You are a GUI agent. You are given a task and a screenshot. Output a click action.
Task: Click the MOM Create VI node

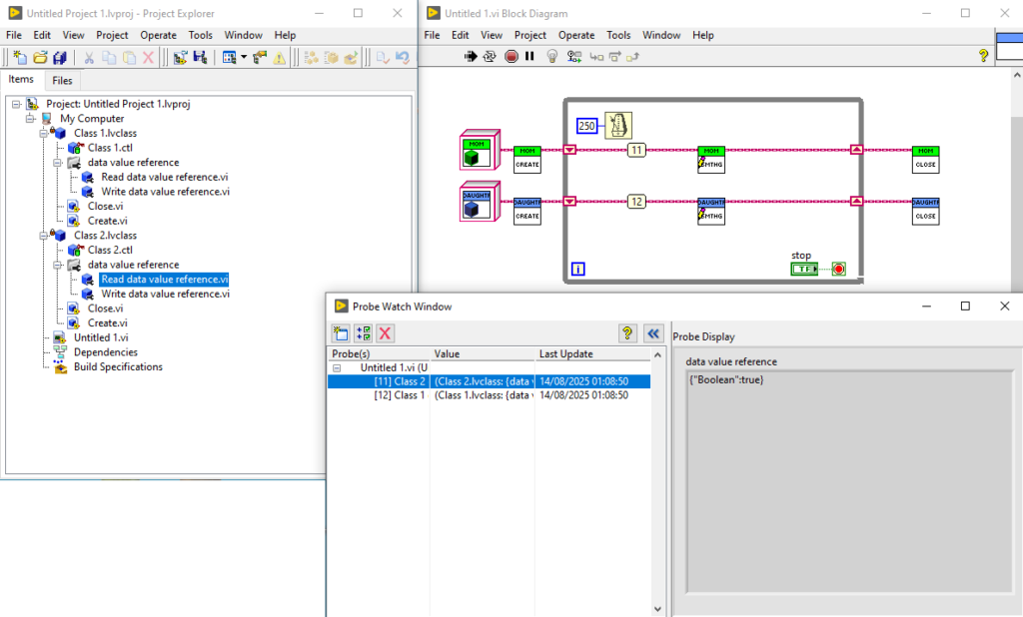tap(527, 159)
